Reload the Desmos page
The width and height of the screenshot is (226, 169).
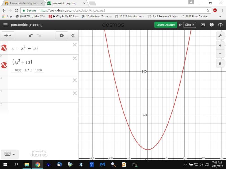pyautogui.click(x=16, y=10)
